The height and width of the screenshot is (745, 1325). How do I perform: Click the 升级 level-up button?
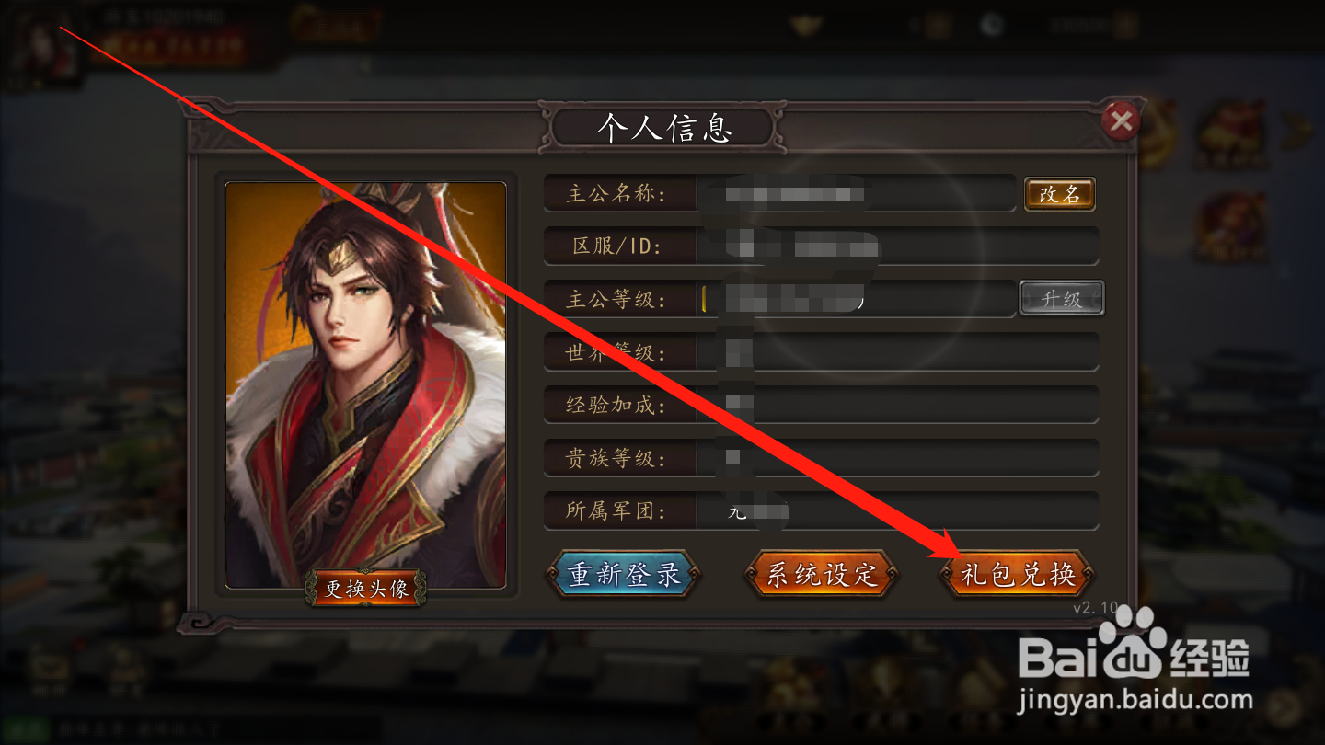tap(1062, 299)
